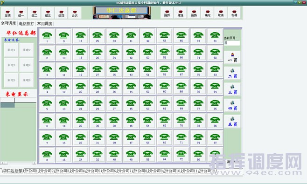Click the 强插 red phone icon
This screenshot has width=307, height=184.
point(194,13)
